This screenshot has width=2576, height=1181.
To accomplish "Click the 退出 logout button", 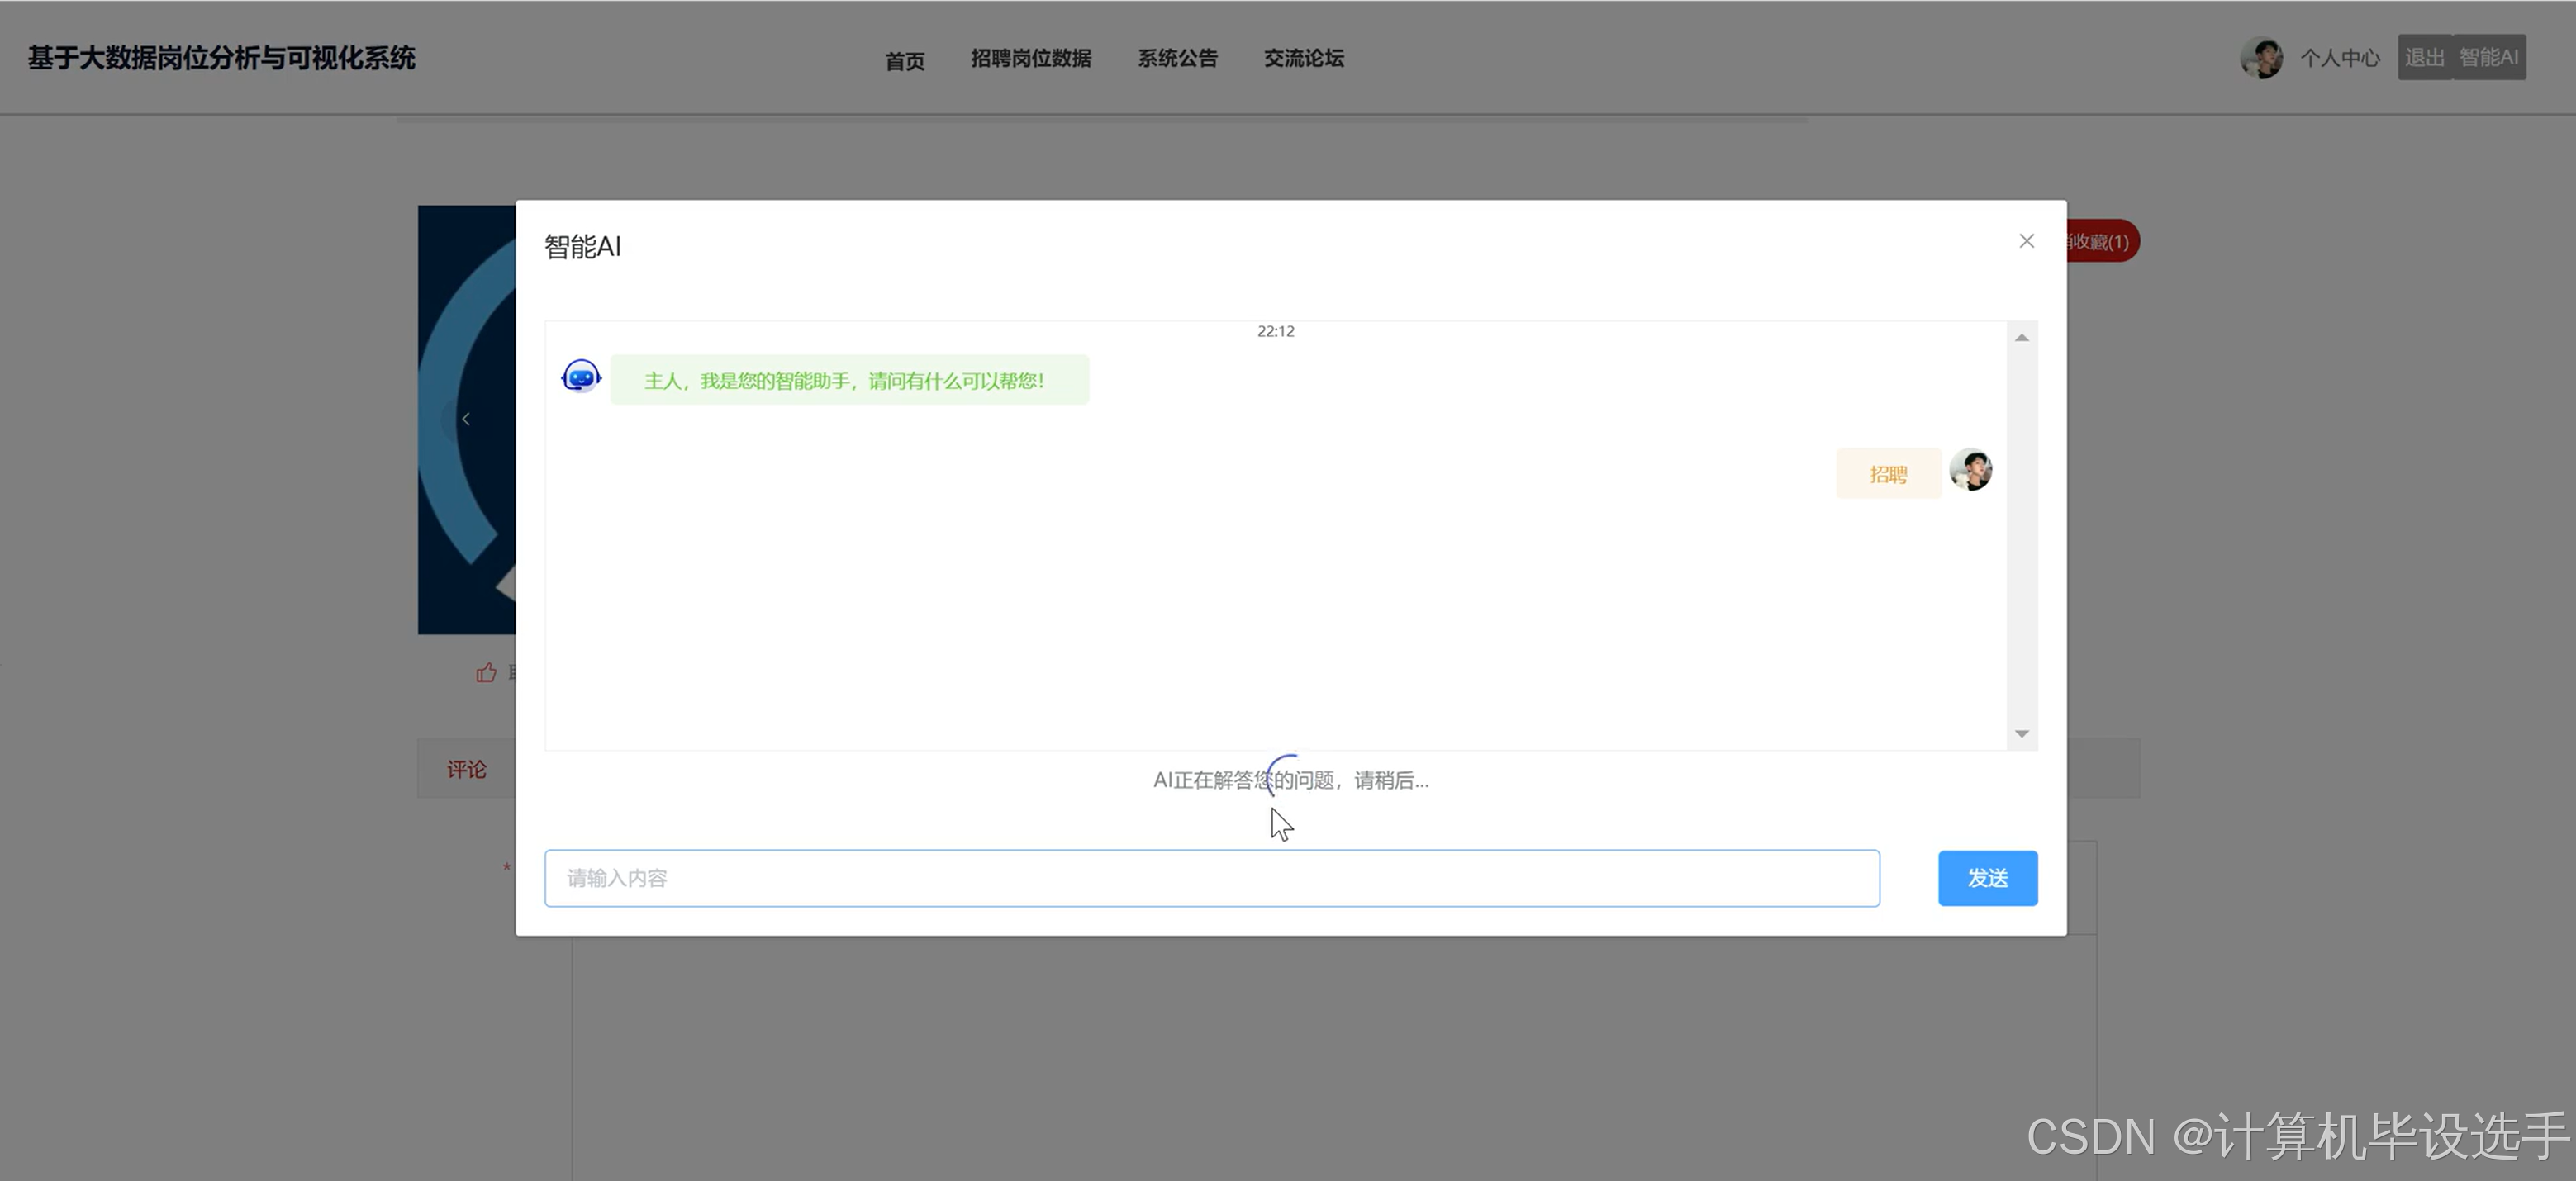I will [2424, 57].
